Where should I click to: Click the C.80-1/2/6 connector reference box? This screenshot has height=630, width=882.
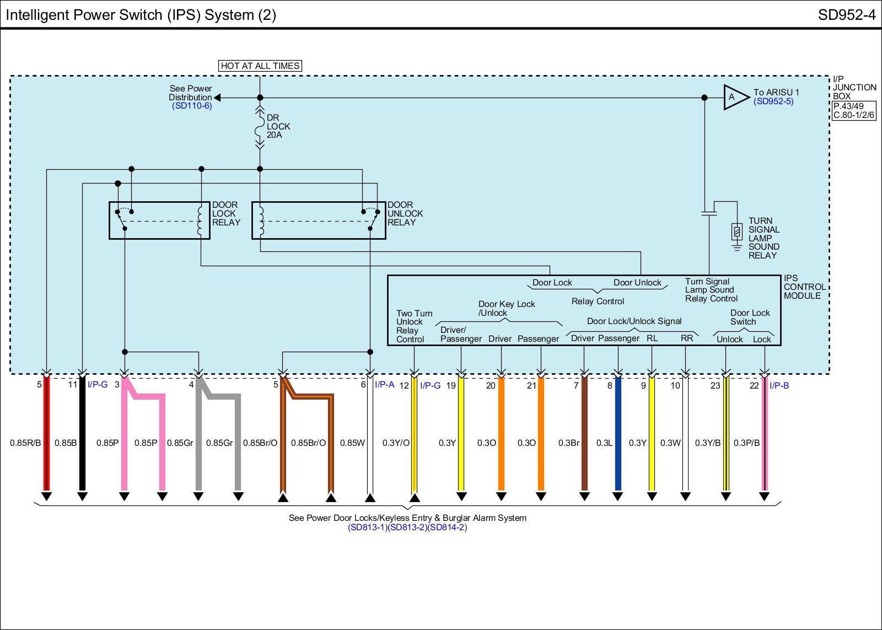point(853,115)
